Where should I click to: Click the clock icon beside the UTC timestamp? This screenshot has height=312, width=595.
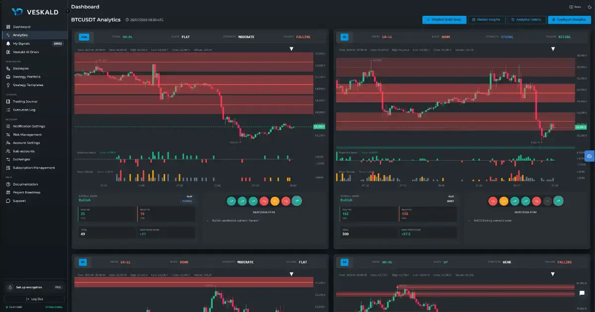point(127,20)
